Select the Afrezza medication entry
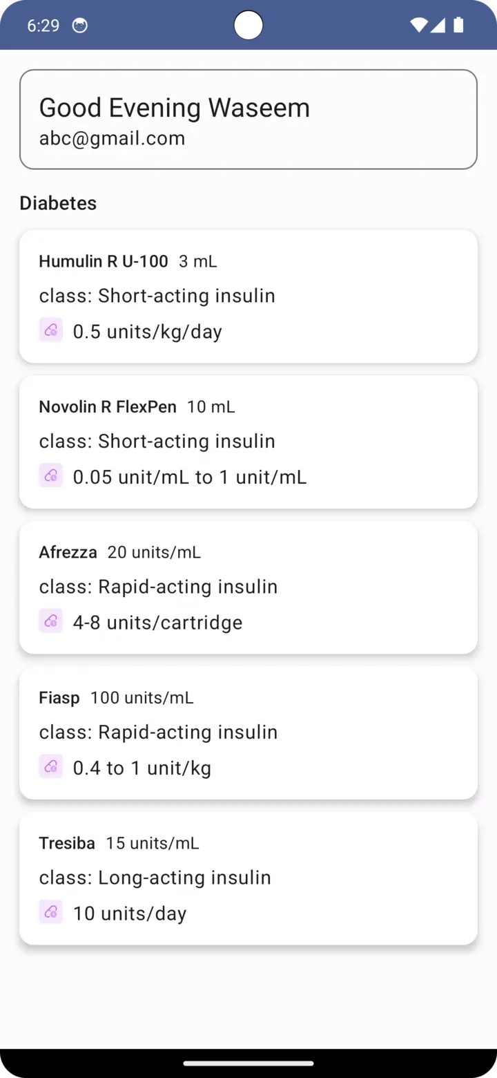 tap(248, 587)
